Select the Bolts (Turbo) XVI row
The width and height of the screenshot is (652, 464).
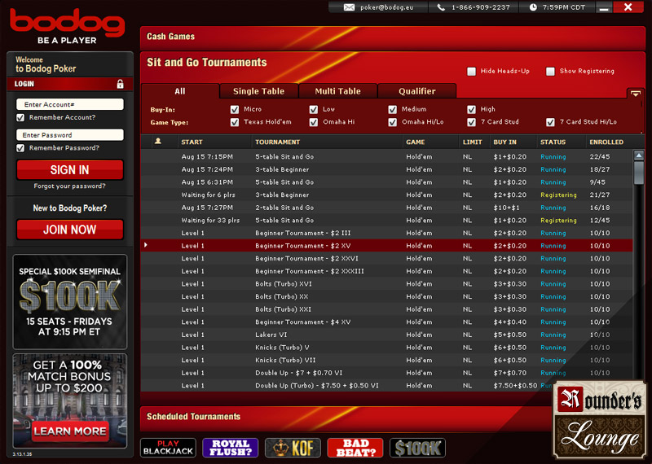(x=386, y=284)
